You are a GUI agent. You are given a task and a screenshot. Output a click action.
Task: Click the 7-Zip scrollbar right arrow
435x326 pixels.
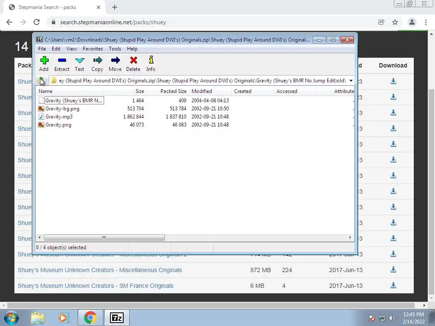tap(350, 238)
